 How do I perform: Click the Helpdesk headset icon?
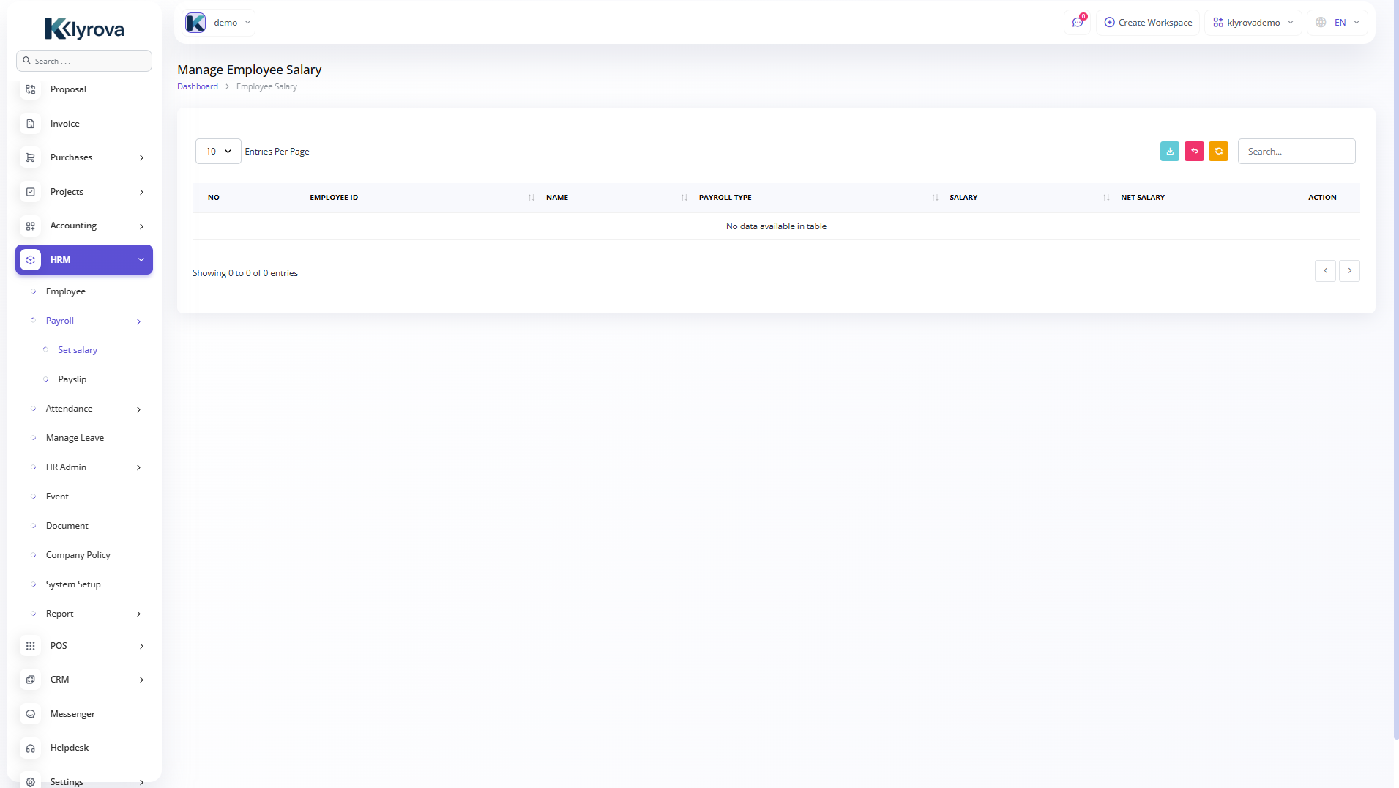pyautogui.click(x=31, y=748)
